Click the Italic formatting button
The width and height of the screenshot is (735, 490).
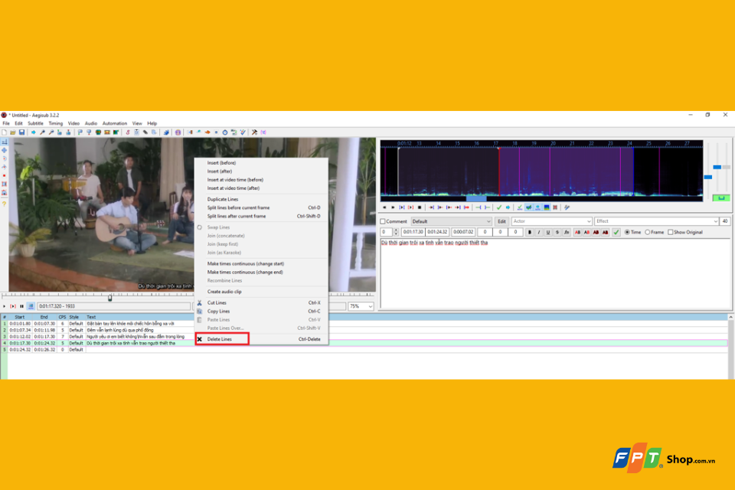[538, 232]
